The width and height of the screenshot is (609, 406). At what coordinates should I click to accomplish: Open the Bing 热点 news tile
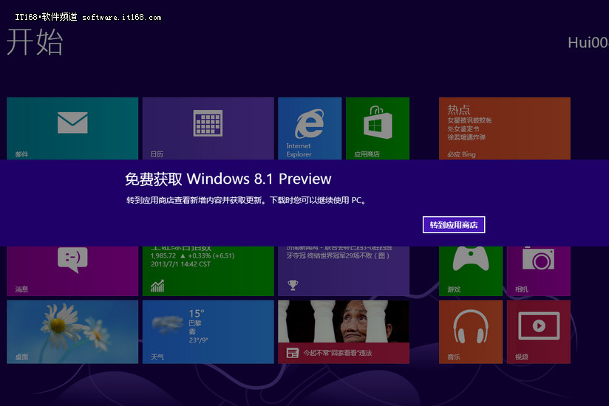[505, 128]
